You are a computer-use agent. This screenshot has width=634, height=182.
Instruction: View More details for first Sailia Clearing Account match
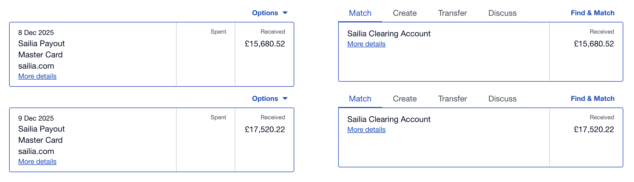pyautogui.click(x=366, y=44)
